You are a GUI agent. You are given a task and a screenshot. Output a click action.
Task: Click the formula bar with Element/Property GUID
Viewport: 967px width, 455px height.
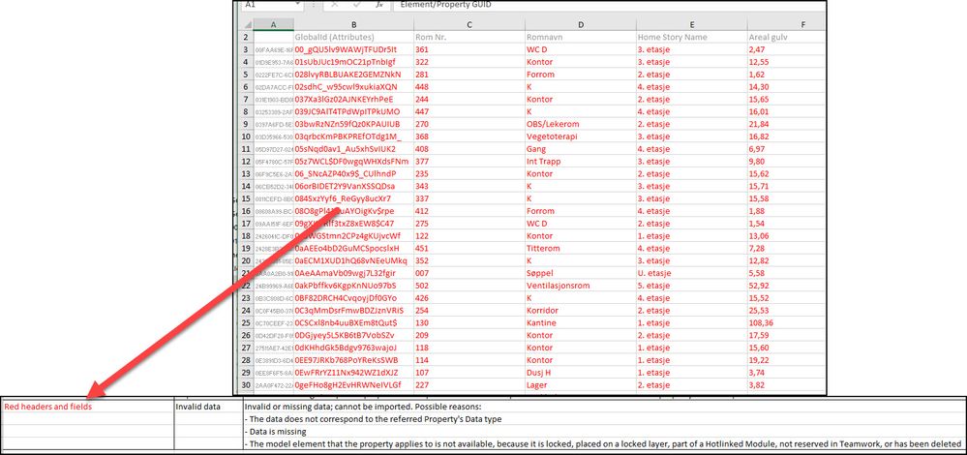click(x=609, y=4)
